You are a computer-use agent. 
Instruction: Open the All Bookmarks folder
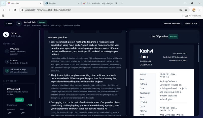click(x=193, y=16)
